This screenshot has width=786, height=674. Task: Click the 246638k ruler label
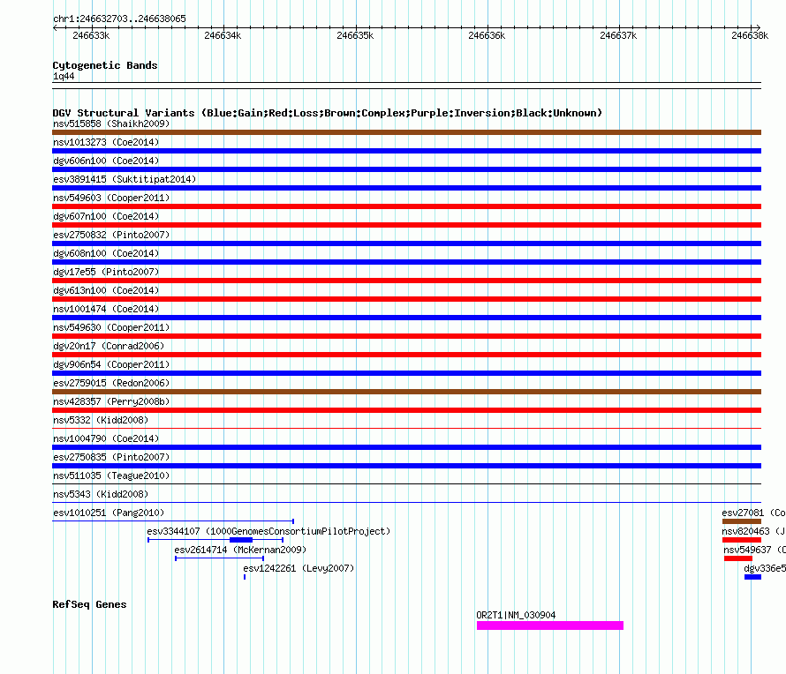tap(750, 35)
